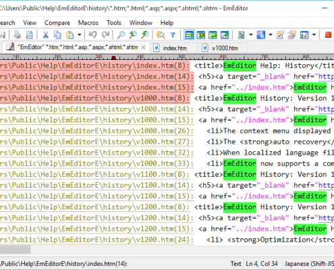Open the Compare menu

pos(57,23)
